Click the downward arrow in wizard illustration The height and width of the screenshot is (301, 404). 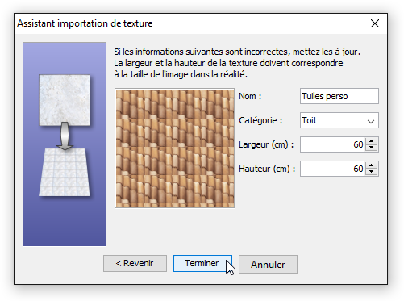[x=65, y=136]
